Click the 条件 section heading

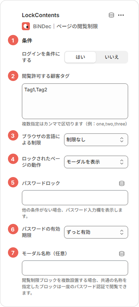[27, 41]
